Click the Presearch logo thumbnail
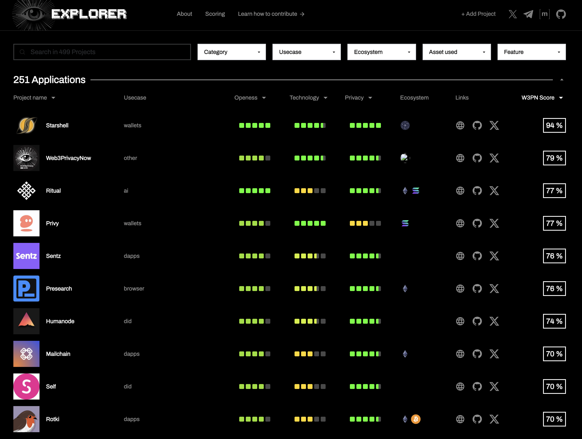The width and height of the screenshot is (582, 439). point(26,289)
